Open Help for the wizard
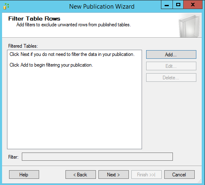 [x=24, y=175]
